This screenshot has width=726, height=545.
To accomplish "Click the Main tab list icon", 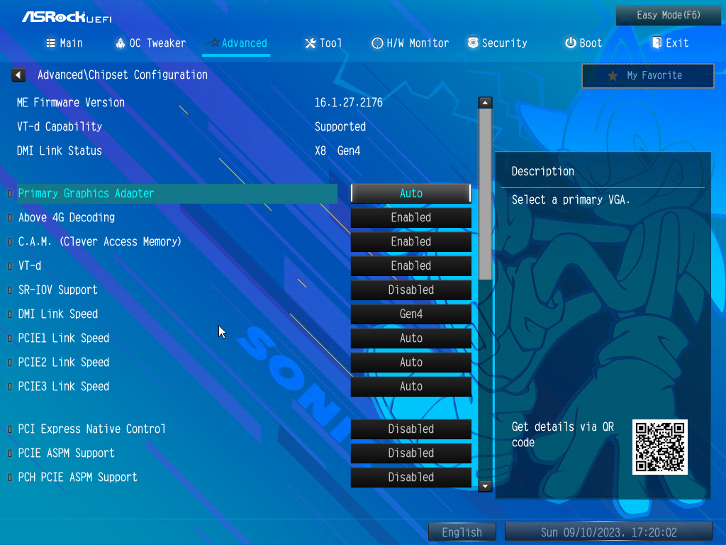I will point(51,43).
